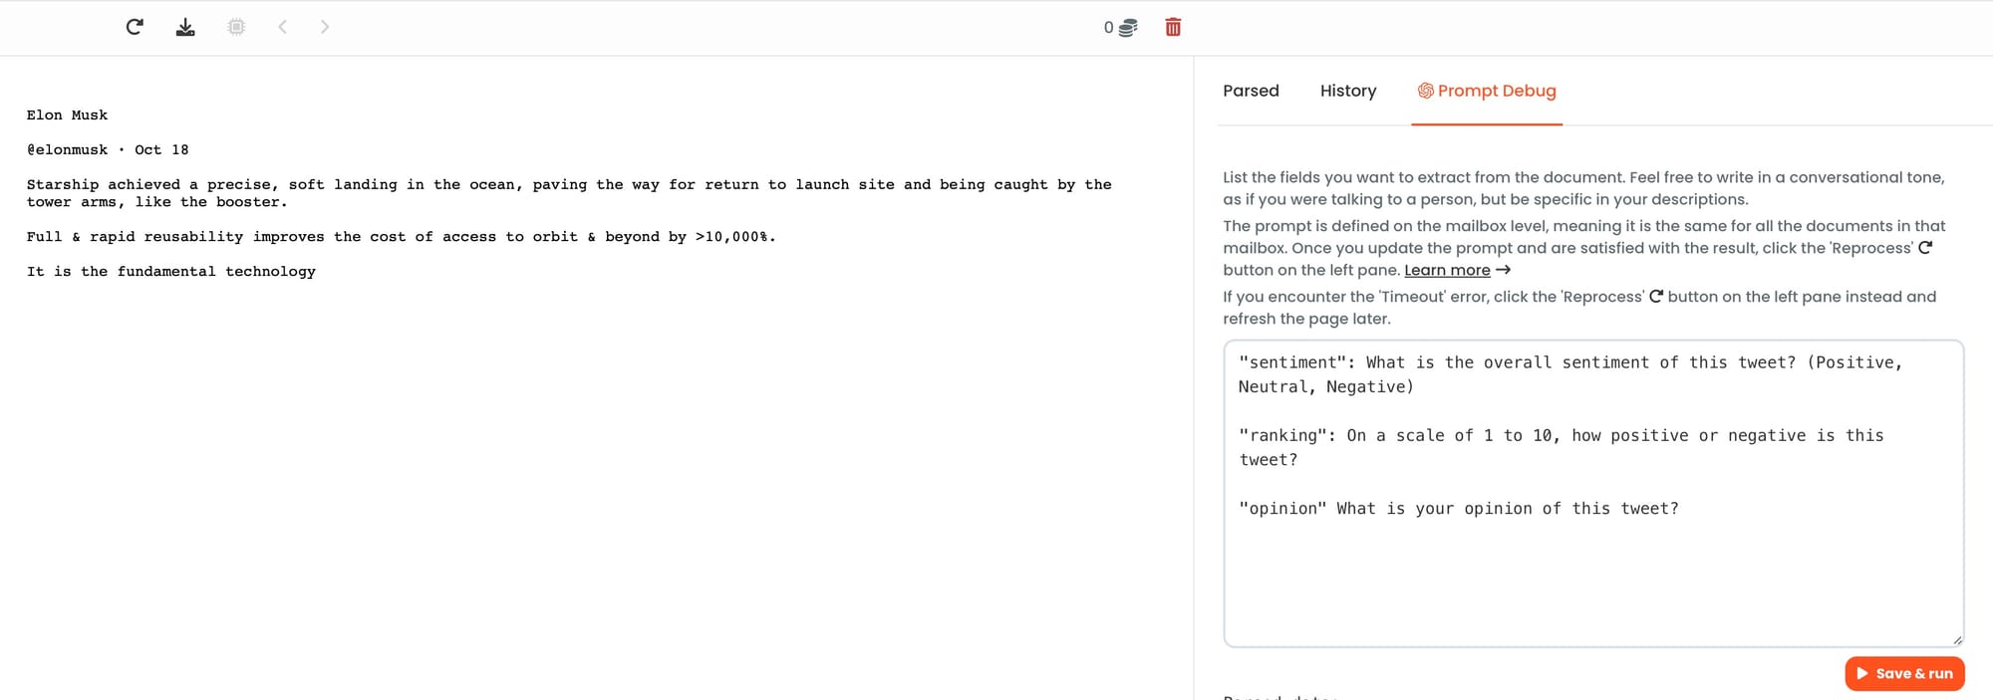Click the swirl logo beside Prompt Debug

(x=1425, y=91)
